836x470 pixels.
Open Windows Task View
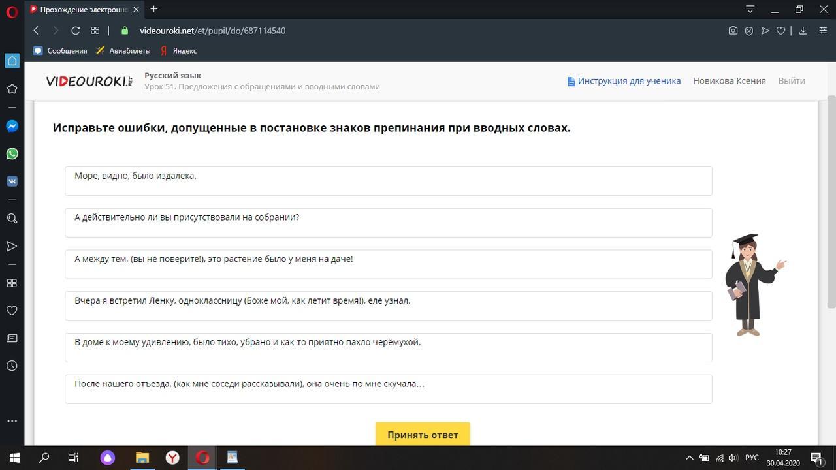(x=74, y=458)
